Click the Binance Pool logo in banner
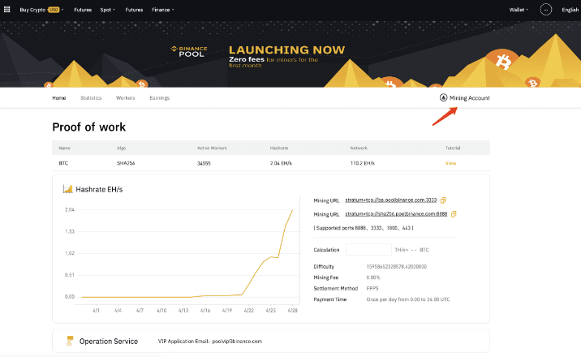Screen dimensions: 581x357 point(189,51)
